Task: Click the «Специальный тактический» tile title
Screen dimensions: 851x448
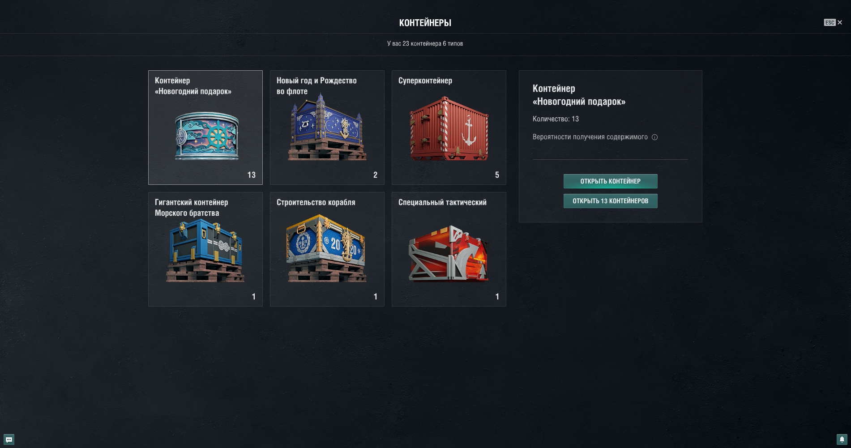Action: click(x=442, y=202)
